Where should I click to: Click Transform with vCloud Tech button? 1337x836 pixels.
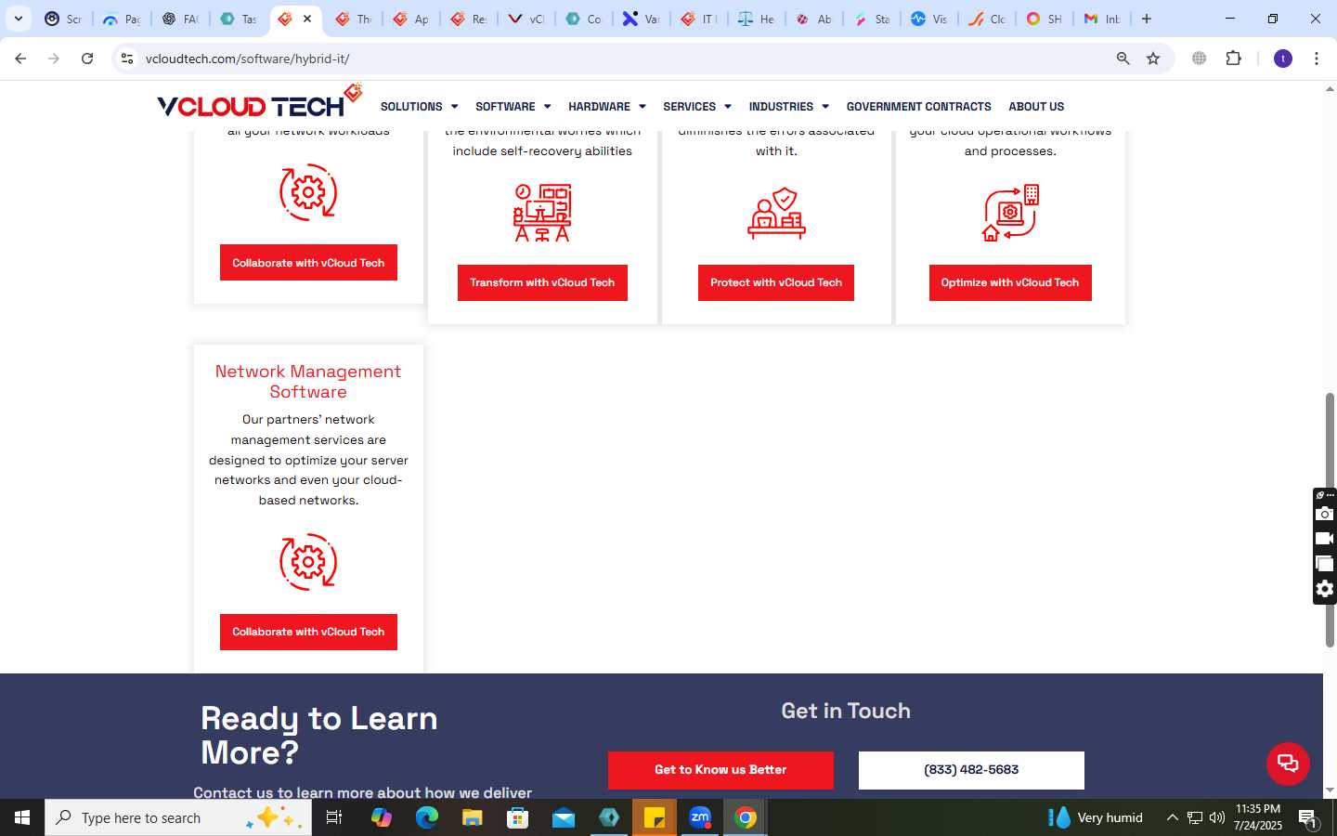pos(542,282)
